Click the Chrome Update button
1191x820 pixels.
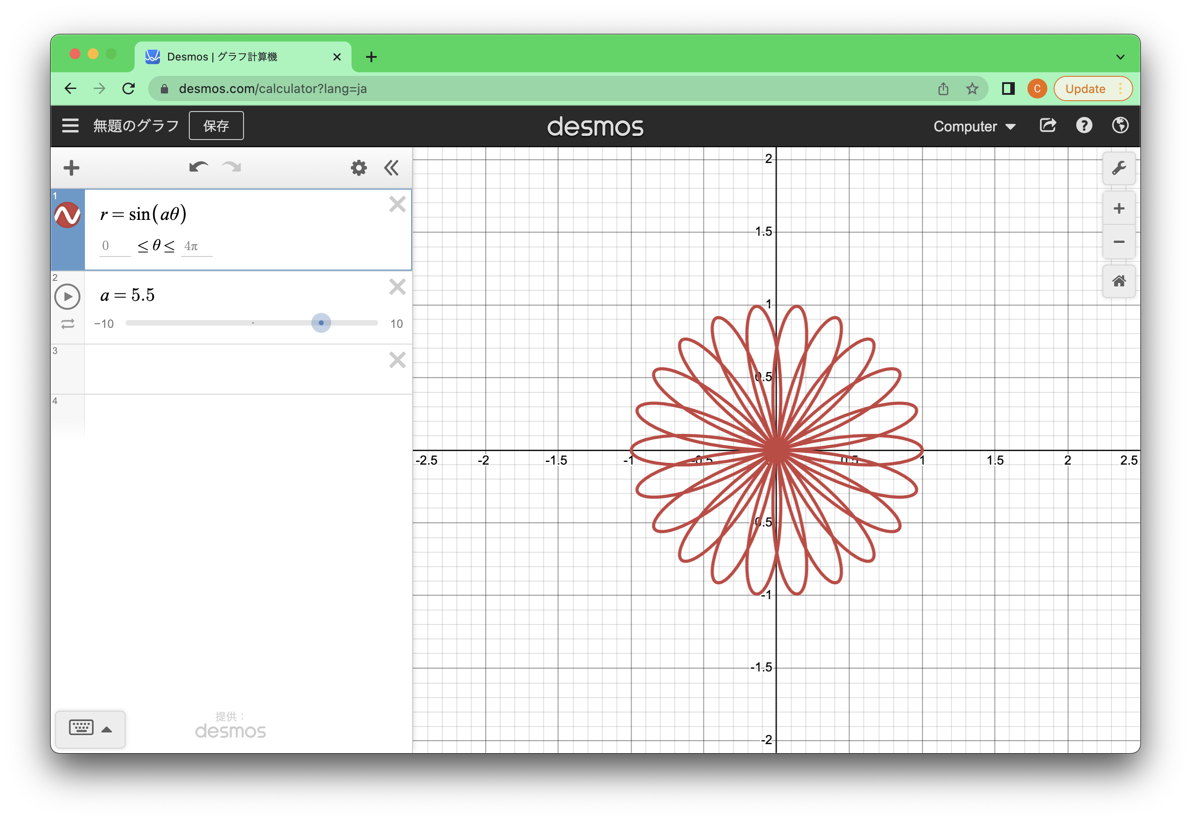coord(1093,89)
